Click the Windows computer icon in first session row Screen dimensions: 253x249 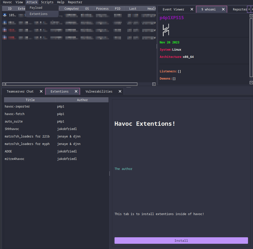click(5, 15)
